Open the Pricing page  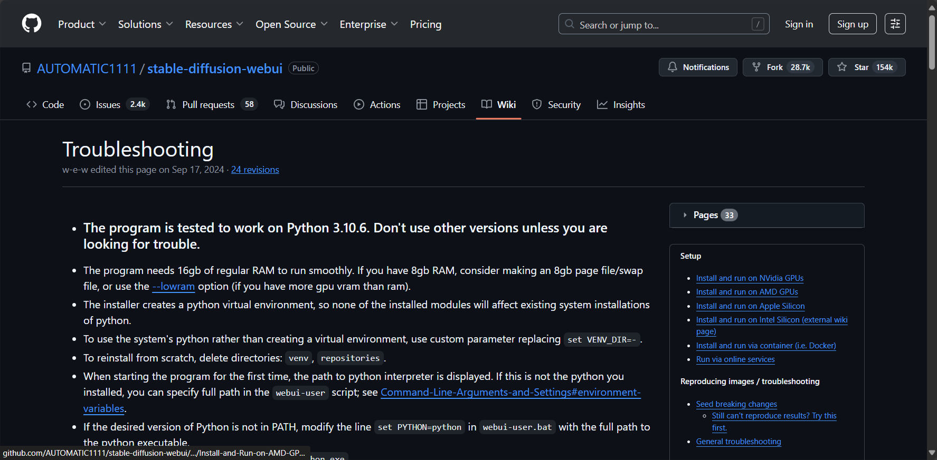425,24
